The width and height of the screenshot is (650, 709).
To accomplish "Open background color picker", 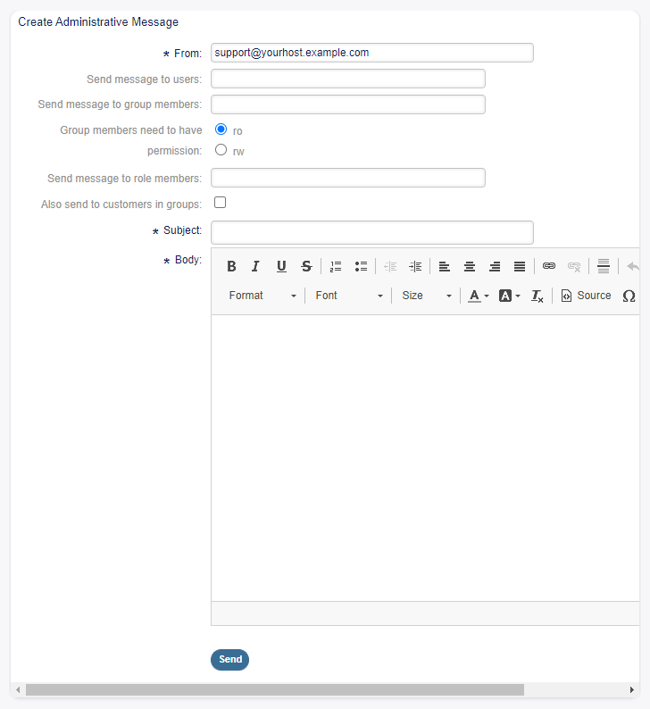I will pyautogui.click(x=510, y=296).
